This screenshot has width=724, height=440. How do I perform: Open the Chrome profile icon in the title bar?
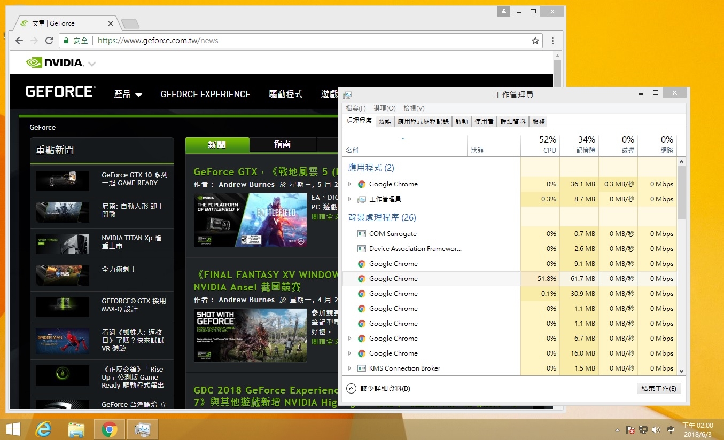[x=504, y=11]
